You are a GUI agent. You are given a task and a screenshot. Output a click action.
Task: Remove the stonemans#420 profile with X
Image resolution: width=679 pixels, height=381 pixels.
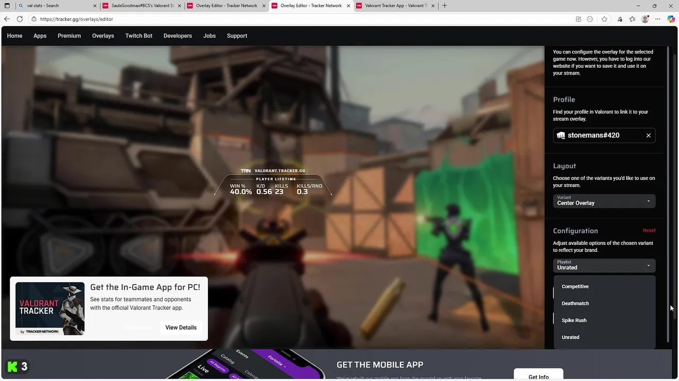(648, 135)
